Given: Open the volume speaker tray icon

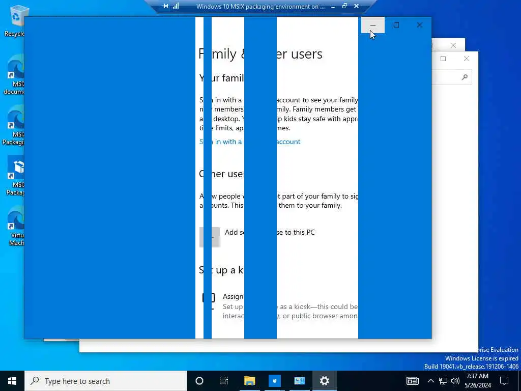Looking at the screenshot, I should click(x=455, y=381).
